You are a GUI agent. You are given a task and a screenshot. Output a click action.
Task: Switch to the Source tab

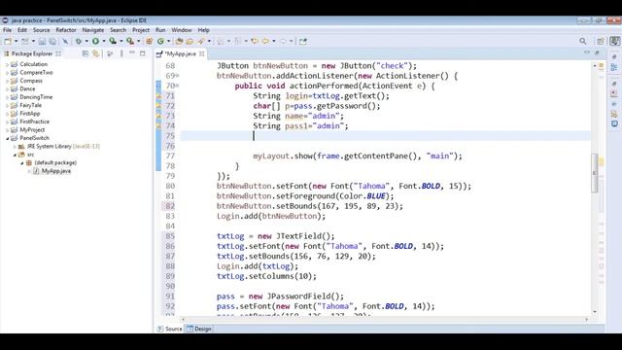pyautogui.click(x=170, y=329)
